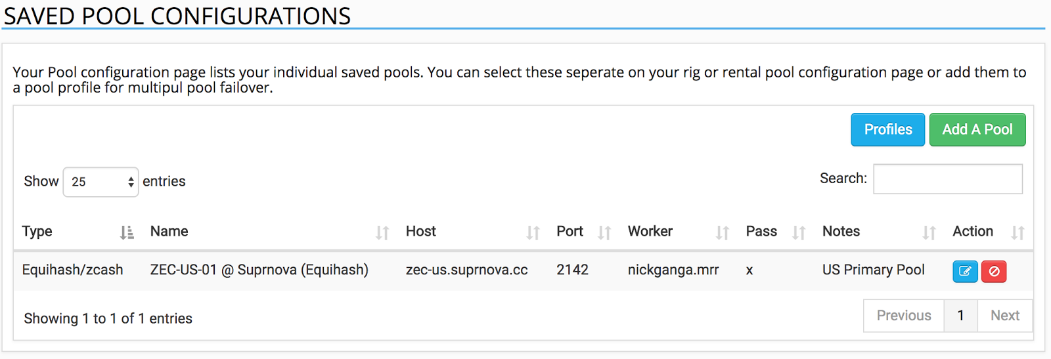This screenshot has height=359, width=1051.
Task: Delete the ZEC-US-01 pool entry
Action: (x=994, y=271)
